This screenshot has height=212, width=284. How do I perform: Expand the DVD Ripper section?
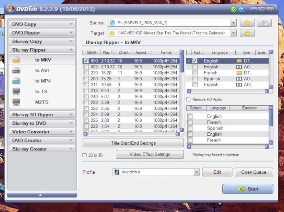[42, 32]
